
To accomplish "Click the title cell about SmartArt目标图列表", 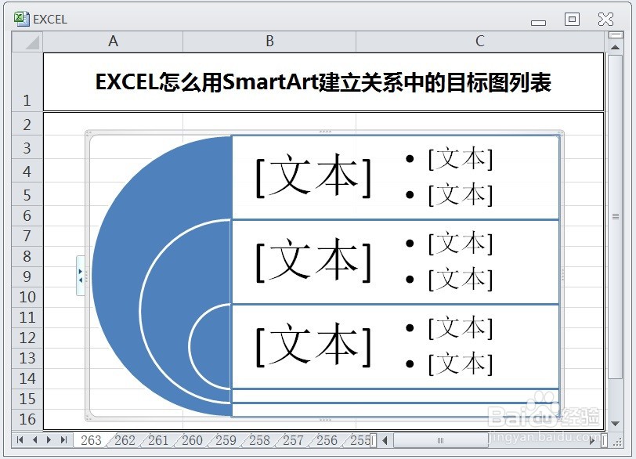I will click(x=323, y=82).
